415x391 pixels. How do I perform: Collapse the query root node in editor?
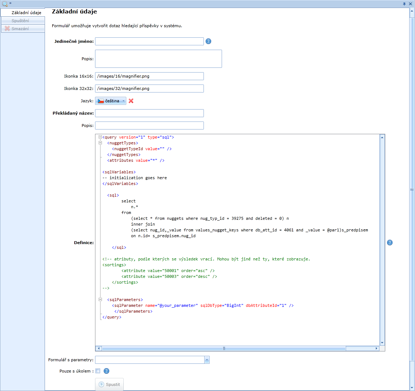100,137
